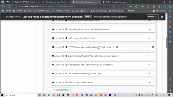
Task: Open tab actions menu icon
Action: 8,2
